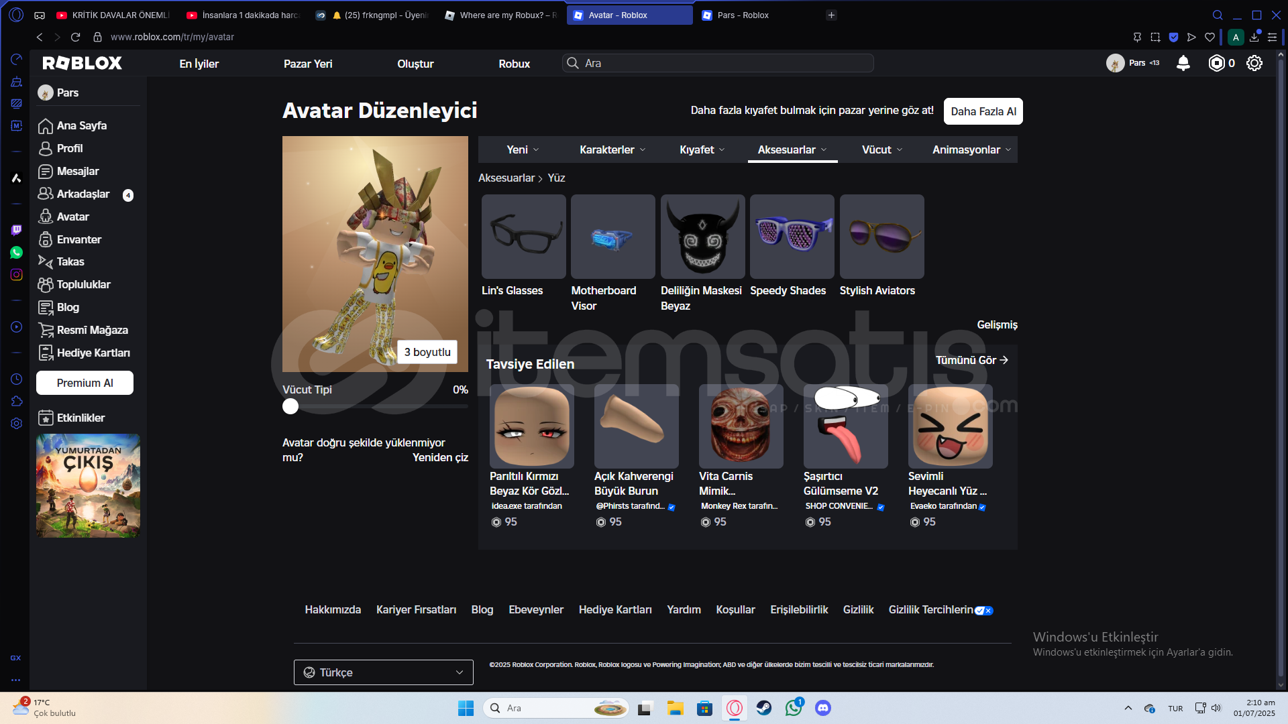1288x724 pixels.
Task: Expand the Yeni dropdown
Action: 523,149
